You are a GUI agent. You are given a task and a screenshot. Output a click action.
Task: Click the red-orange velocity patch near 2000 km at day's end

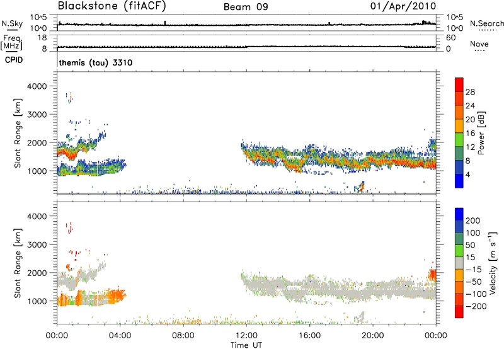click(432, 275)
